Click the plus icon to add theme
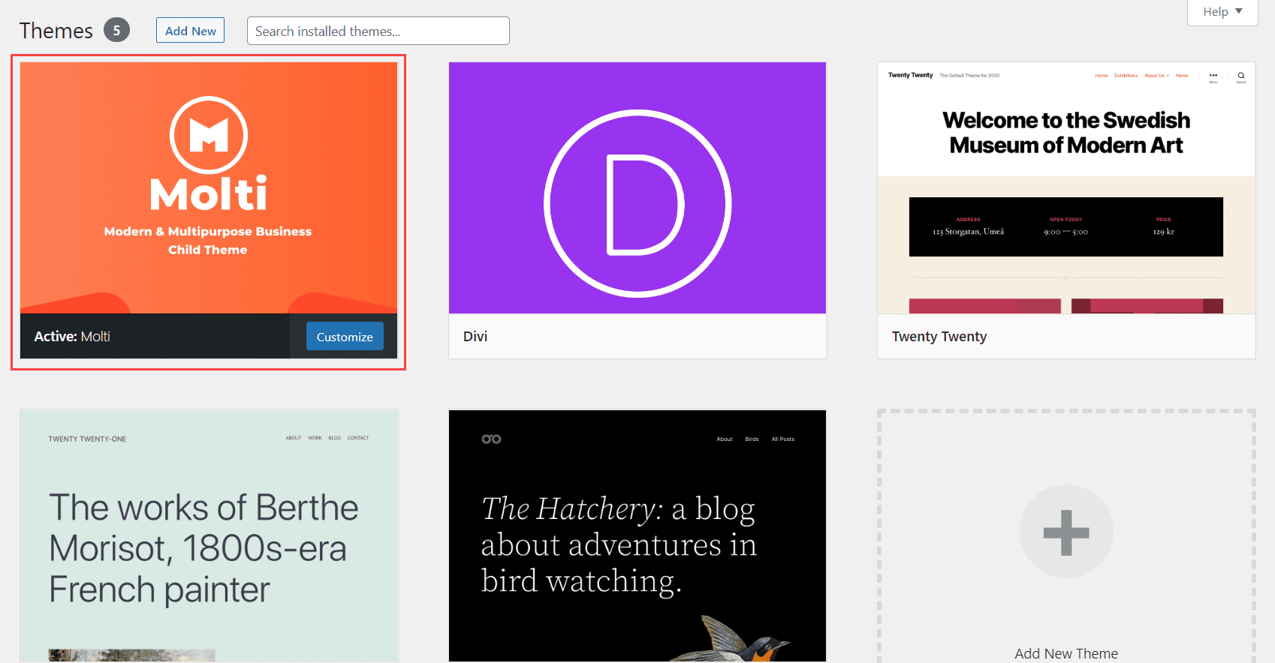The width and height of the screenshot is (1275, 663). [1066, 532]
